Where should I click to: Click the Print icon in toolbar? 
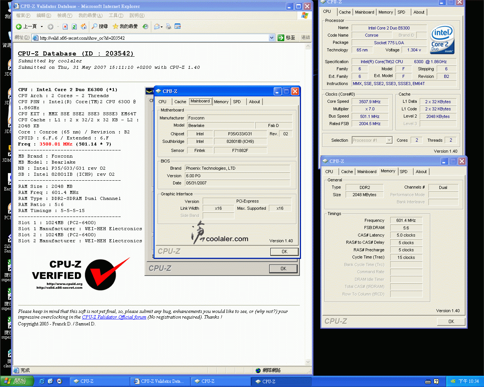pyautogui.click(x=169, y=26)
